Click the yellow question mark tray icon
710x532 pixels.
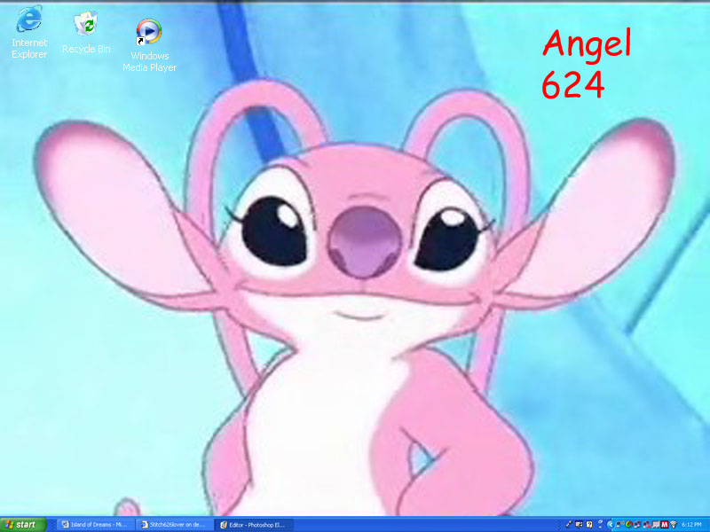coord(589,523)
